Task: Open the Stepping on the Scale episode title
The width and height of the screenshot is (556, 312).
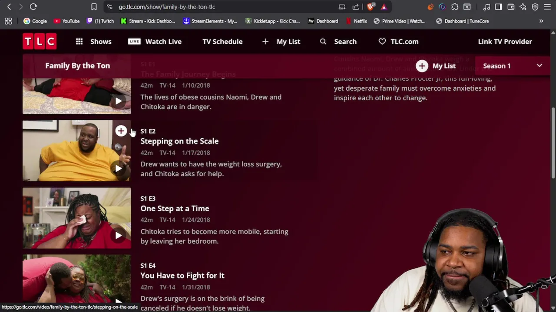Action: pyautogui.click(x=179, y=141)
